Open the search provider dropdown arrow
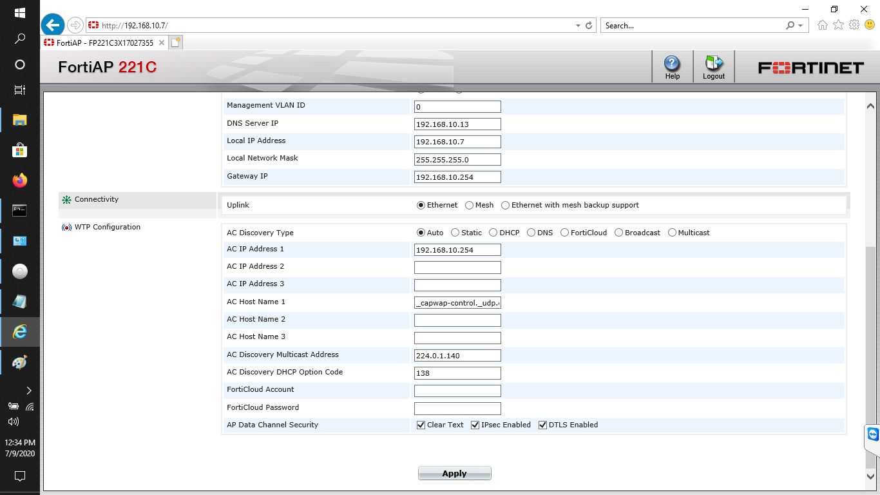880x495 pixels. coord(801,26)
